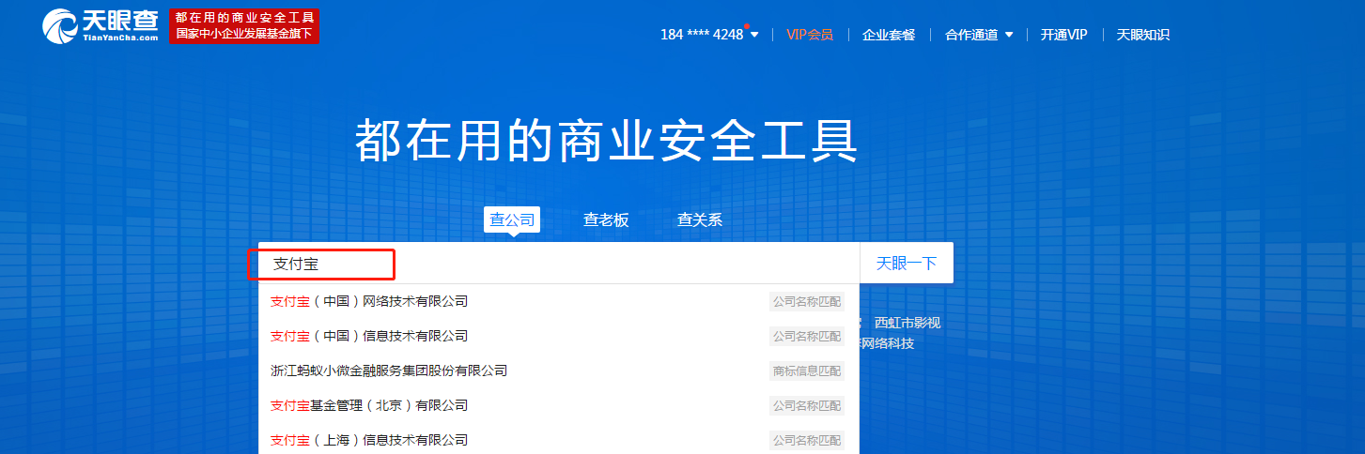The height and width of the screenshot is (454, 1365).
Task: Click the 商标信息匹配 tag
Action: tap(807, 371)
